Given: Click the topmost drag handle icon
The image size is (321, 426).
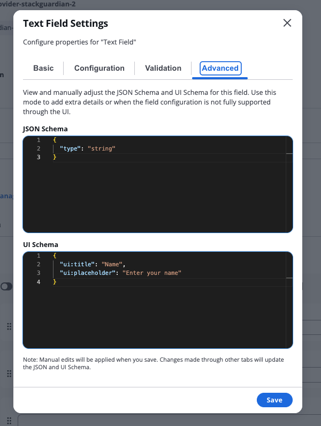Looking at the screenshot, I should point(9,327).
